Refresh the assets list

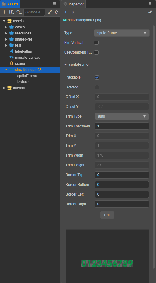57,12
